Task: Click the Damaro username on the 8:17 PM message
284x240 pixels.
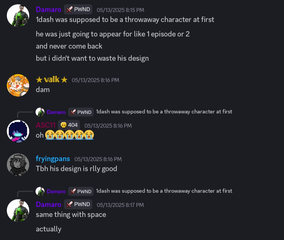Action: click(x=48, y=204)
